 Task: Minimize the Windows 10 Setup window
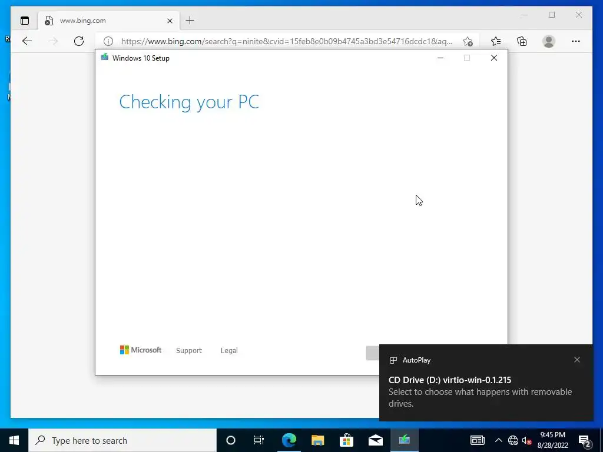[440, 58]
